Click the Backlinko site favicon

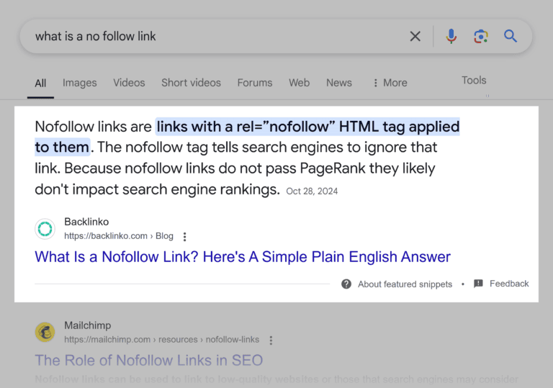[x=45, y=229]
